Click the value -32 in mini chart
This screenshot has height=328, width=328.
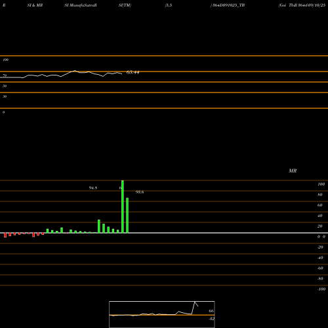[211, 319]
